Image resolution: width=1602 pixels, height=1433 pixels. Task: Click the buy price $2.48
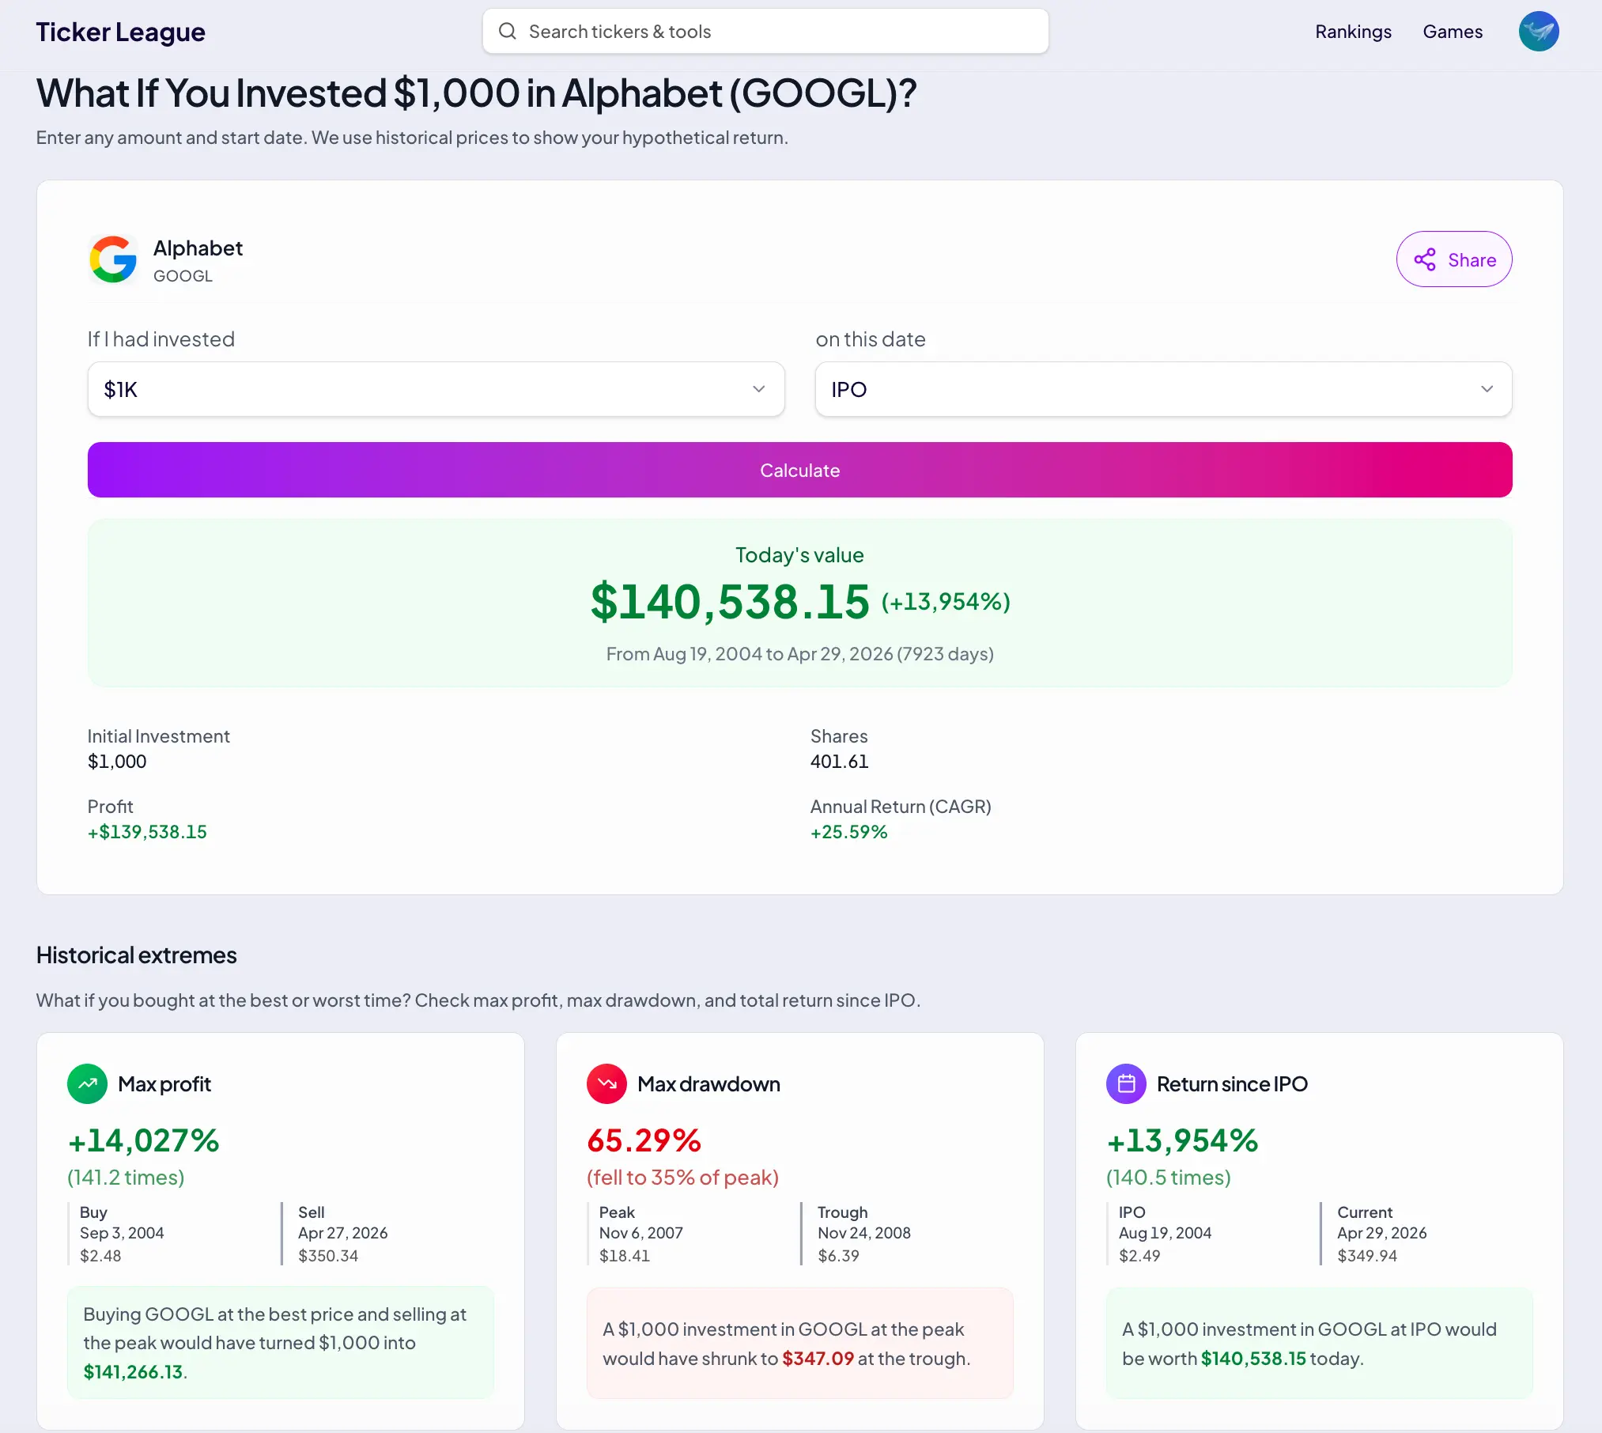click(x=100, y=1256)
